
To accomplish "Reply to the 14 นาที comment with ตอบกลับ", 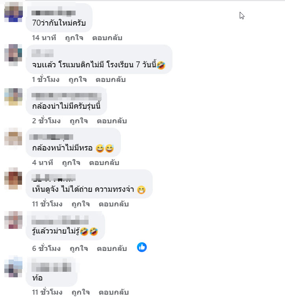I will tap(107, 38).
